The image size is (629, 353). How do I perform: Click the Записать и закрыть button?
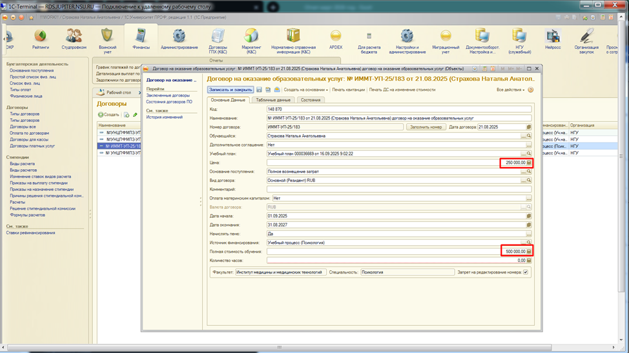[231, 90]
